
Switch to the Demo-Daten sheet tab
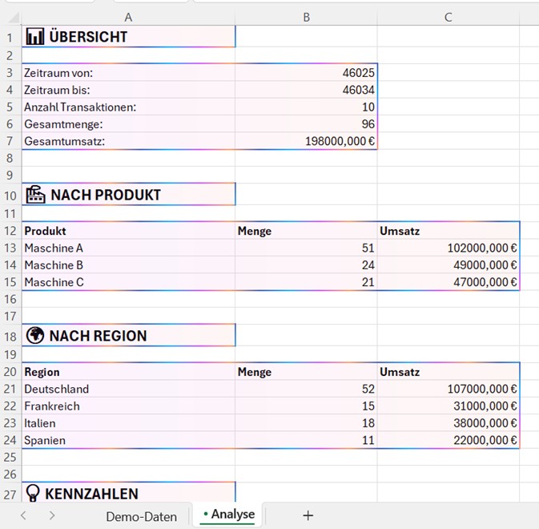pos(141,516)
